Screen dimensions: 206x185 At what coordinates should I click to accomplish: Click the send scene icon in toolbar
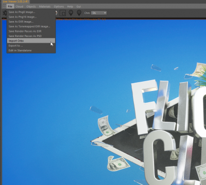coord(5,13)
